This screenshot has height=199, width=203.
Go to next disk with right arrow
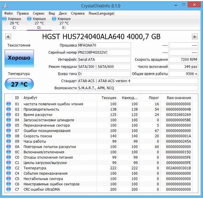tap(195, 37)
